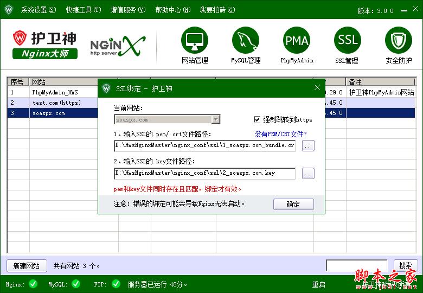Close the SSL绑定 dialog
The width and height of the screenshot is (423, 293).
tap(317, 87)
